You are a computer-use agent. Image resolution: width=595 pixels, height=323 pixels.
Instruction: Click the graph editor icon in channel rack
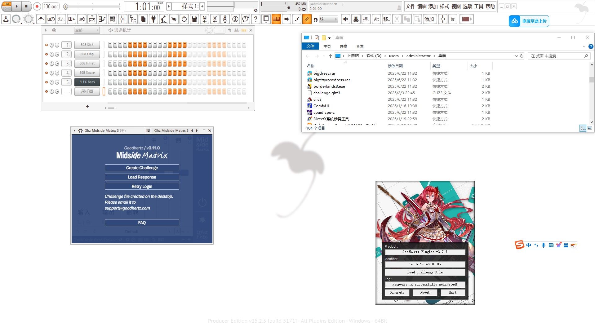[x=237, y=30]
